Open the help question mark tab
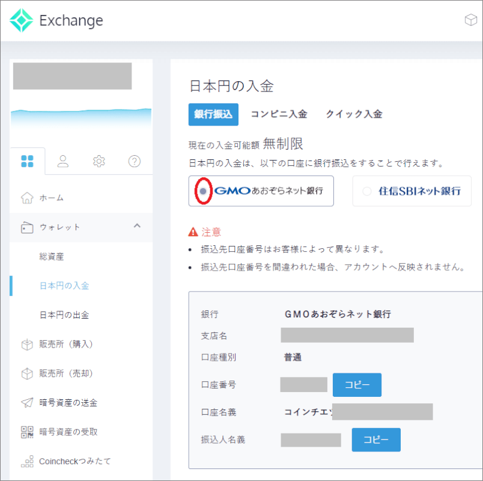483x481 pixels. pyautogui.click(x=135, y=161)
